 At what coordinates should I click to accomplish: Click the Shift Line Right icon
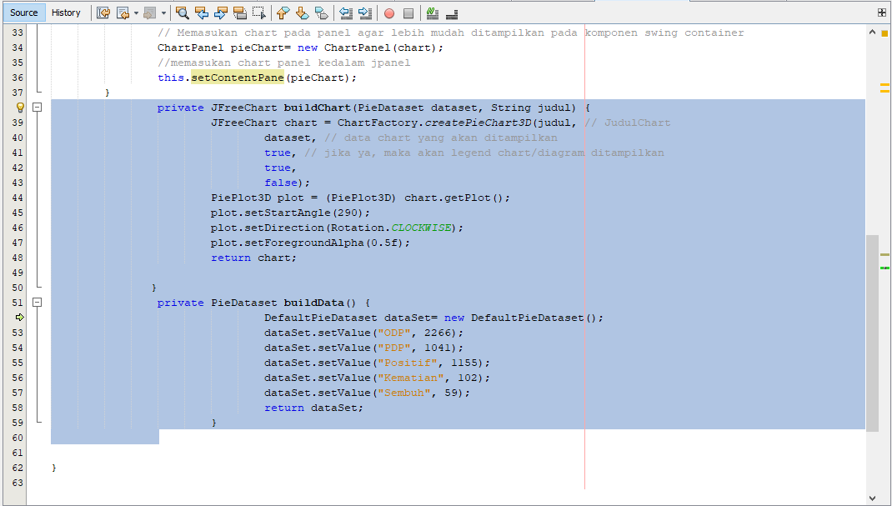pos(364,13)
